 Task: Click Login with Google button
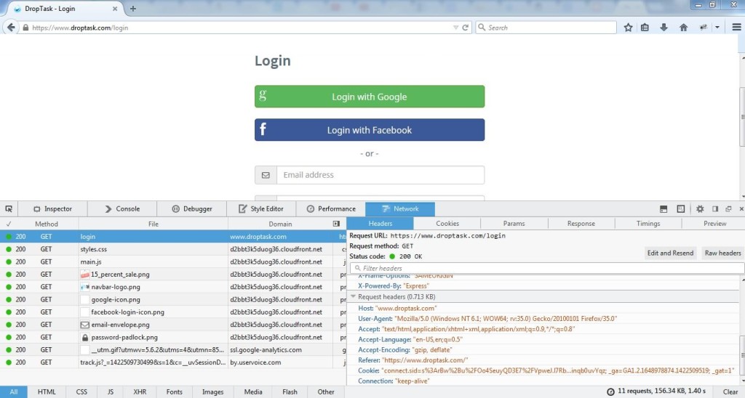[370, 97]
